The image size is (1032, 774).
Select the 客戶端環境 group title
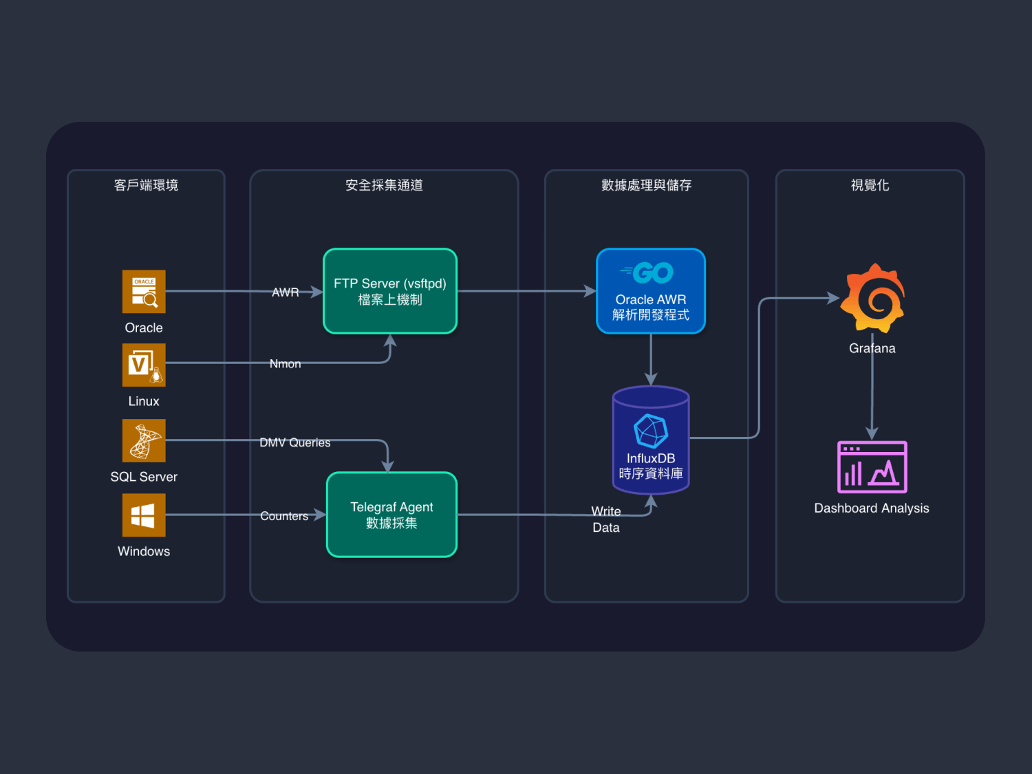click(146, 185)
